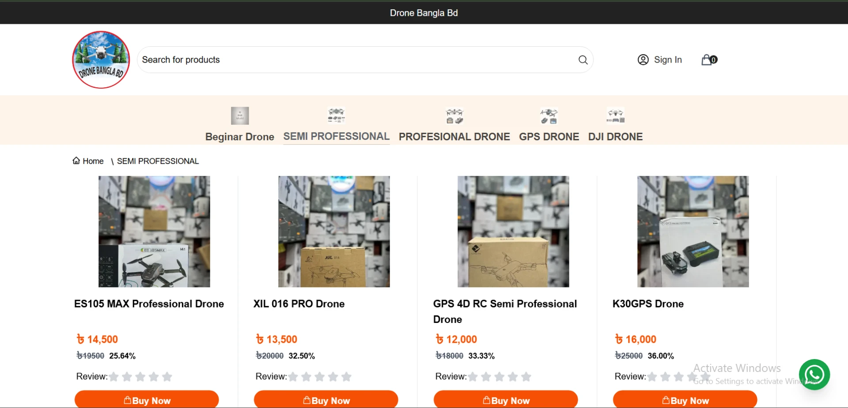The height and width of the screenshot is (408, 848).
Task: Open DJI DRONE category
Action: pyautogui.click(x=615, y=137)
